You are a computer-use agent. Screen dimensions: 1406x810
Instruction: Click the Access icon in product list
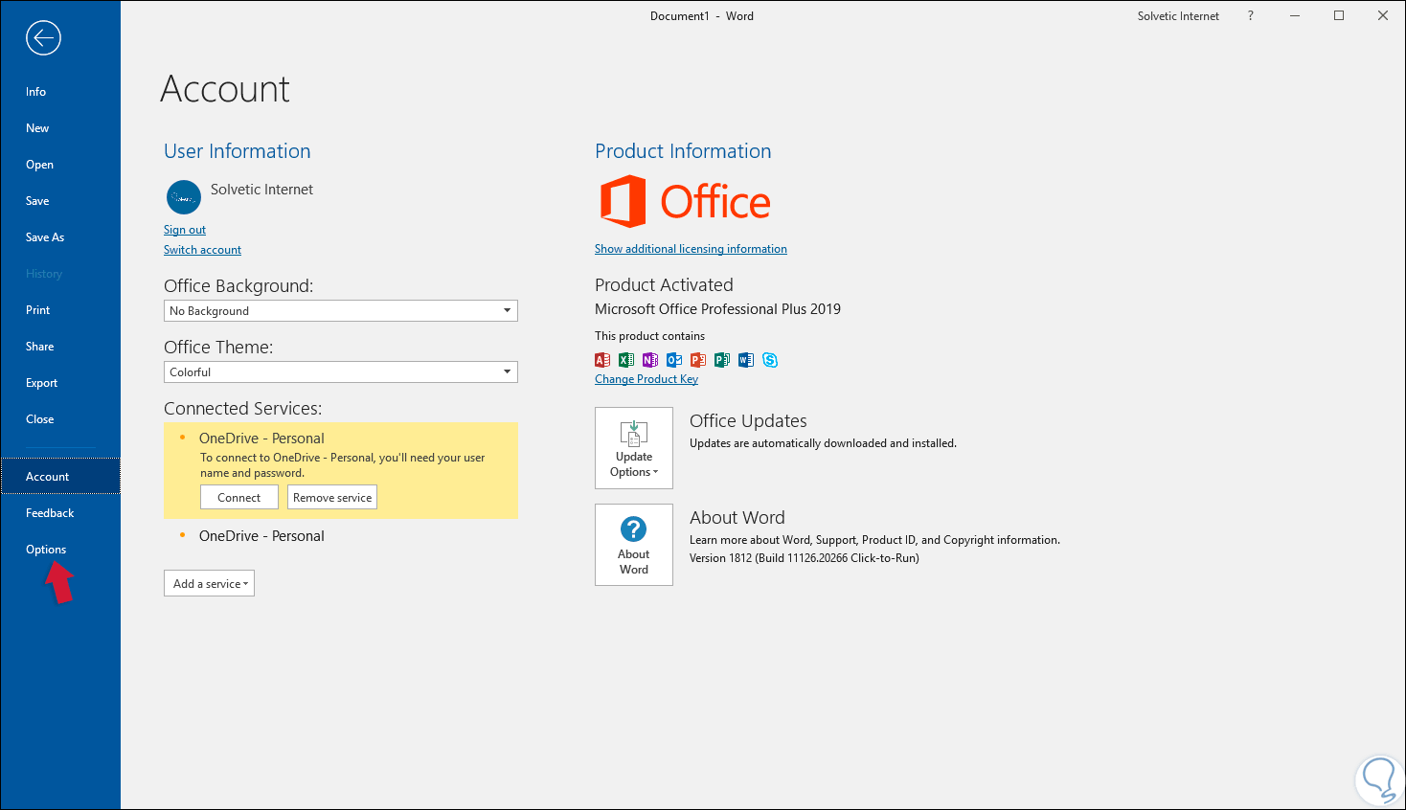[x=602, y=360]
